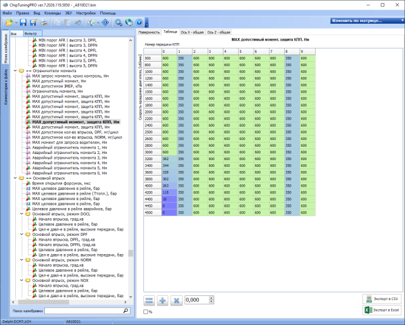The height and width of the screenshot is (325, 405).
Task: Open the Настройки menu
Action: point(86,13)
